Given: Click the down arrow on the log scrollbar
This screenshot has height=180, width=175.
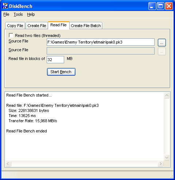Looking at the screenshot, I should point(167,157).
